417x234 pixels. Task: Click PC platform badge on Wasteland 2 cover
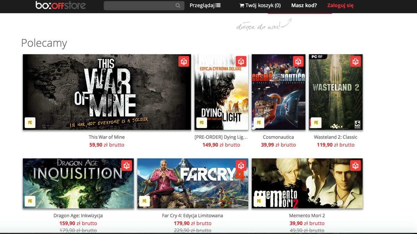(x=316, y=123)
